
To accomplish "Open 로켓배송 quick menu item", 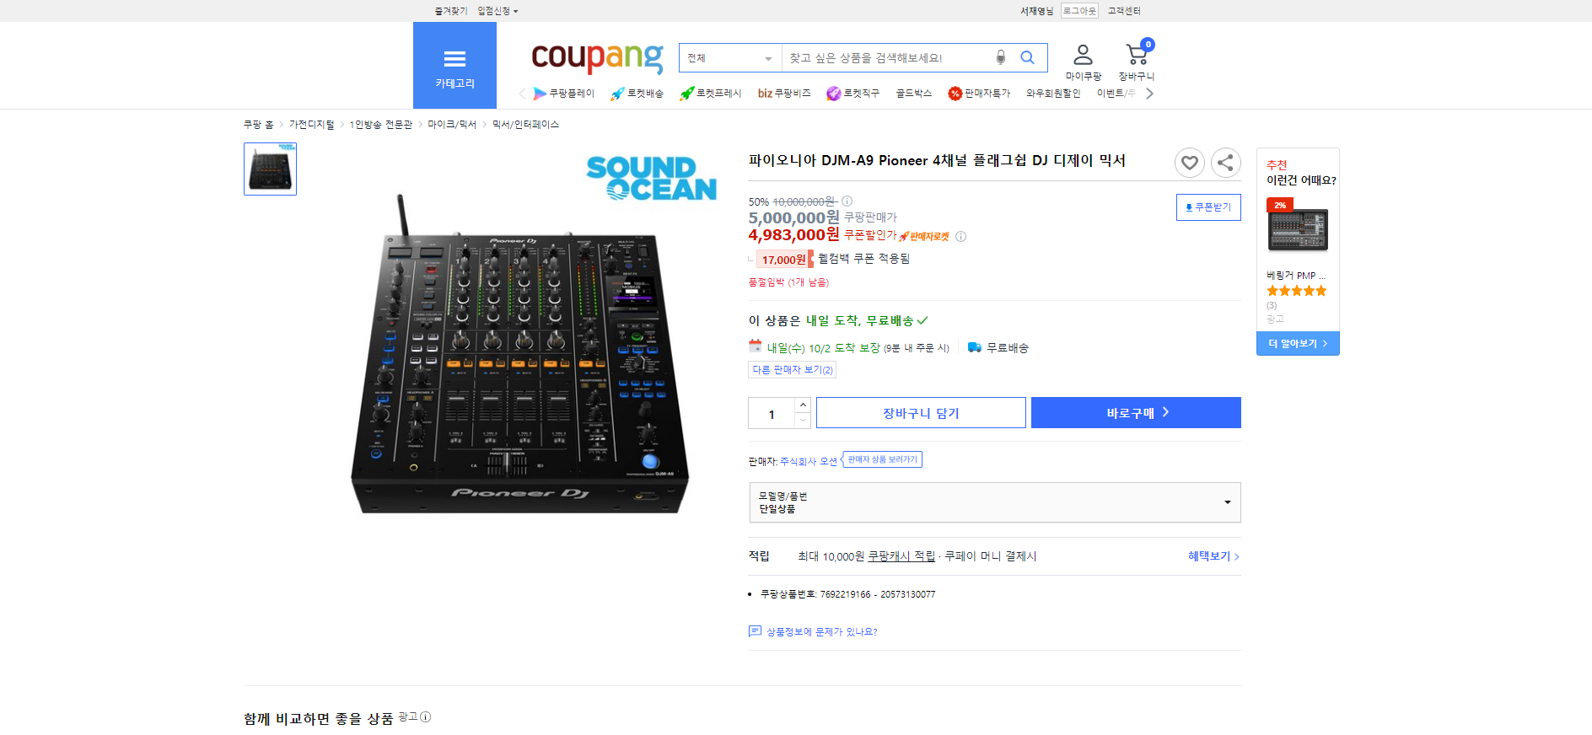I will coord(637,94).
